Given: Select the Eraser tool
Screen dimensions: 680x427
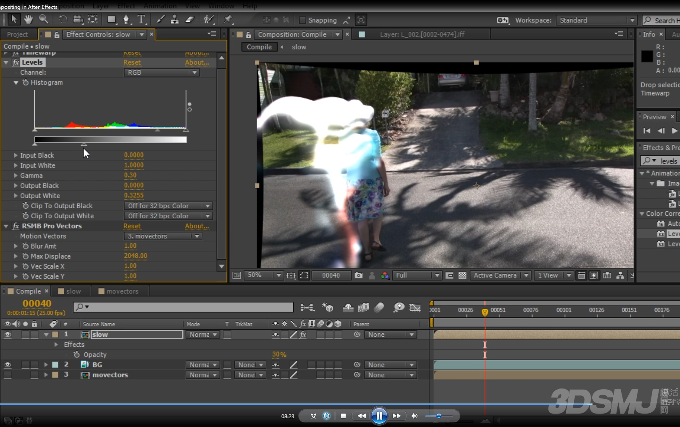Looking at the screenshot, I should (x=189, y=19).
